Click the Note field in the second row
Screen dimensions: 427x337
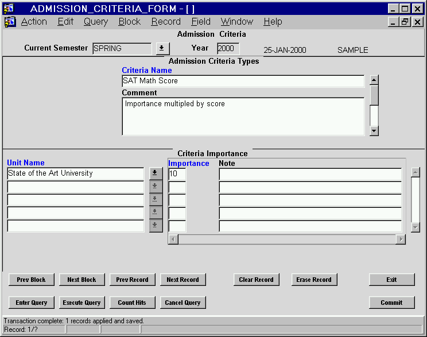[x=310, y=187]
